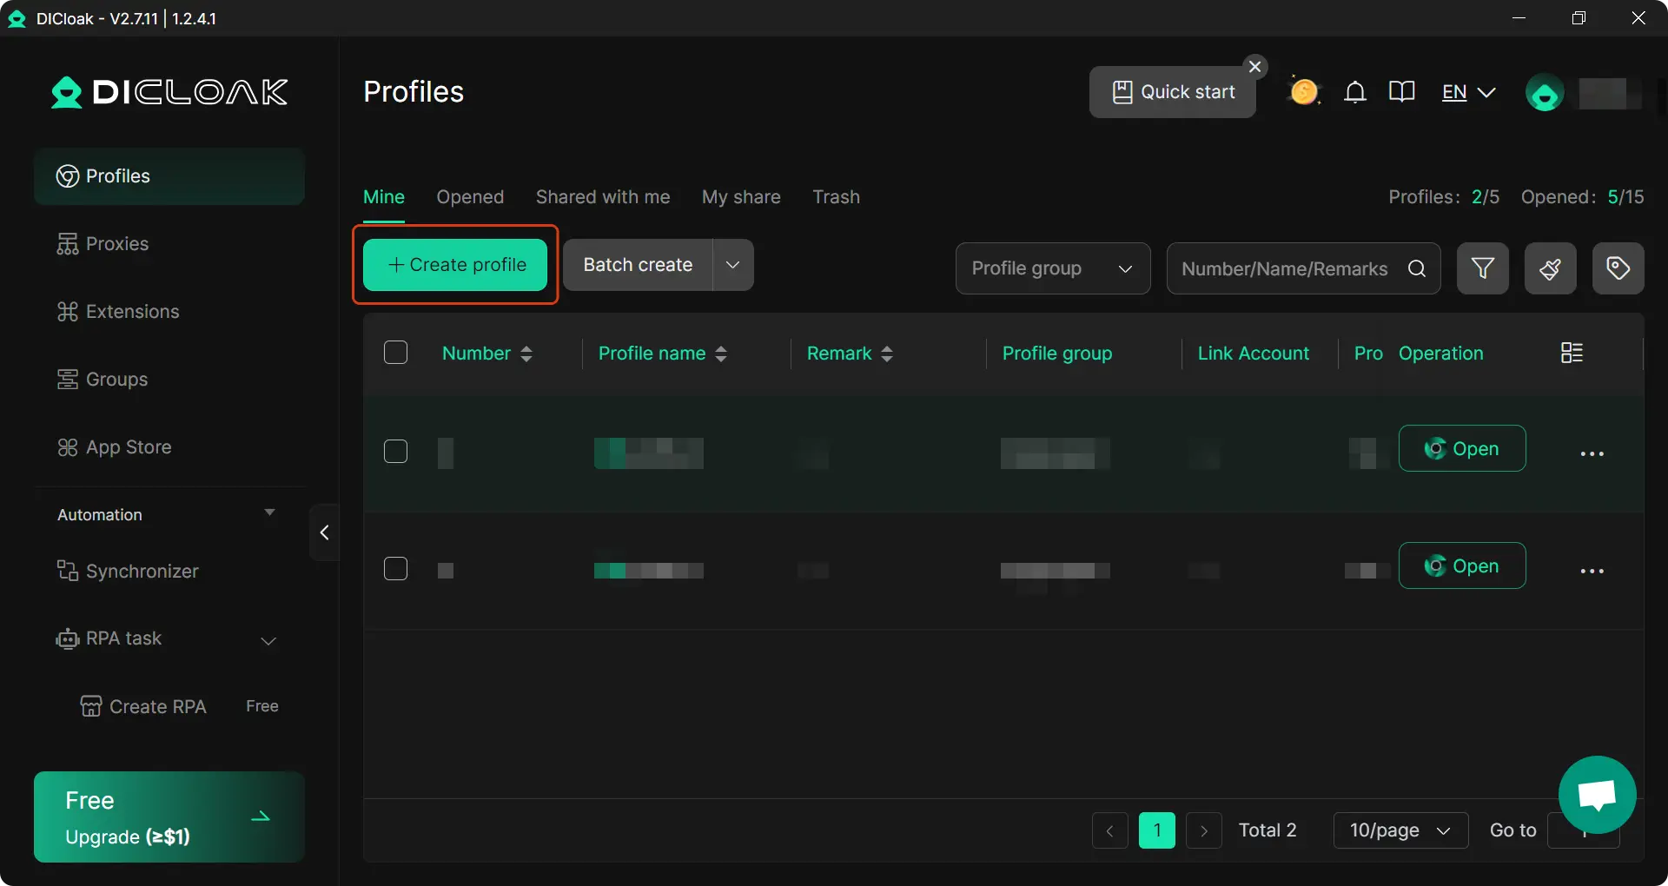Open the 10/page size dropdown
Screen dimensions: 1668x886
pos(1400,830)
